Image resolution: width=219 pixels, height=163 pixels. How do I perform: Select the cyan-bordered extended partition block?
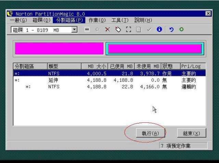(x=155, y=49)
